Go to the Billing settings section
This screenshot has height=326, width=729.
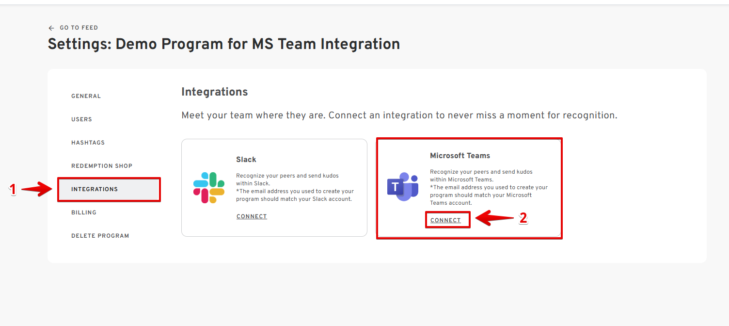[84, 212]
